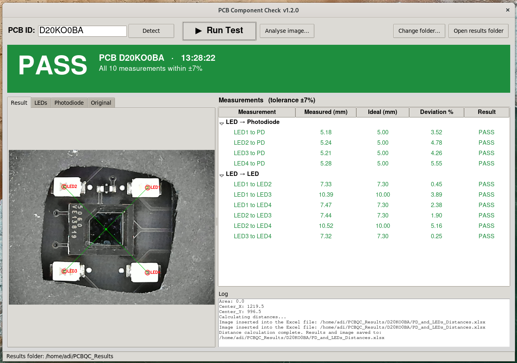Show the Original image tab

(x=101, y=103)
